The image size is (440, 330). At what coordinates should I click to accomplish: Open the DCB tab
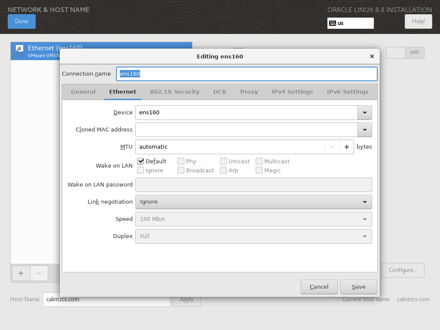click(220, 92)
